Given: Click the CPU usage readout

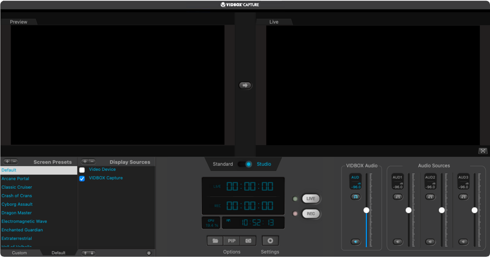Looking at the screenshot, I should point(211,223).
